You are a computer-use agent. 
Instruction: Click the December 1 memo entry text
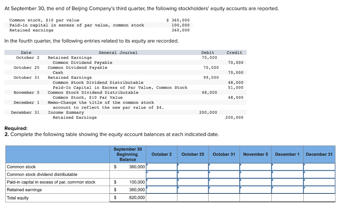[x=106, y=105]
